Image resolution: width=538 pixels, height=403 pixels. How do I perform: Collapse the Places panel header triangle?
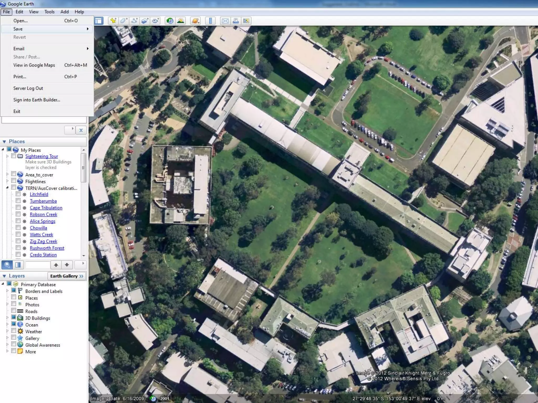[4, 142]
